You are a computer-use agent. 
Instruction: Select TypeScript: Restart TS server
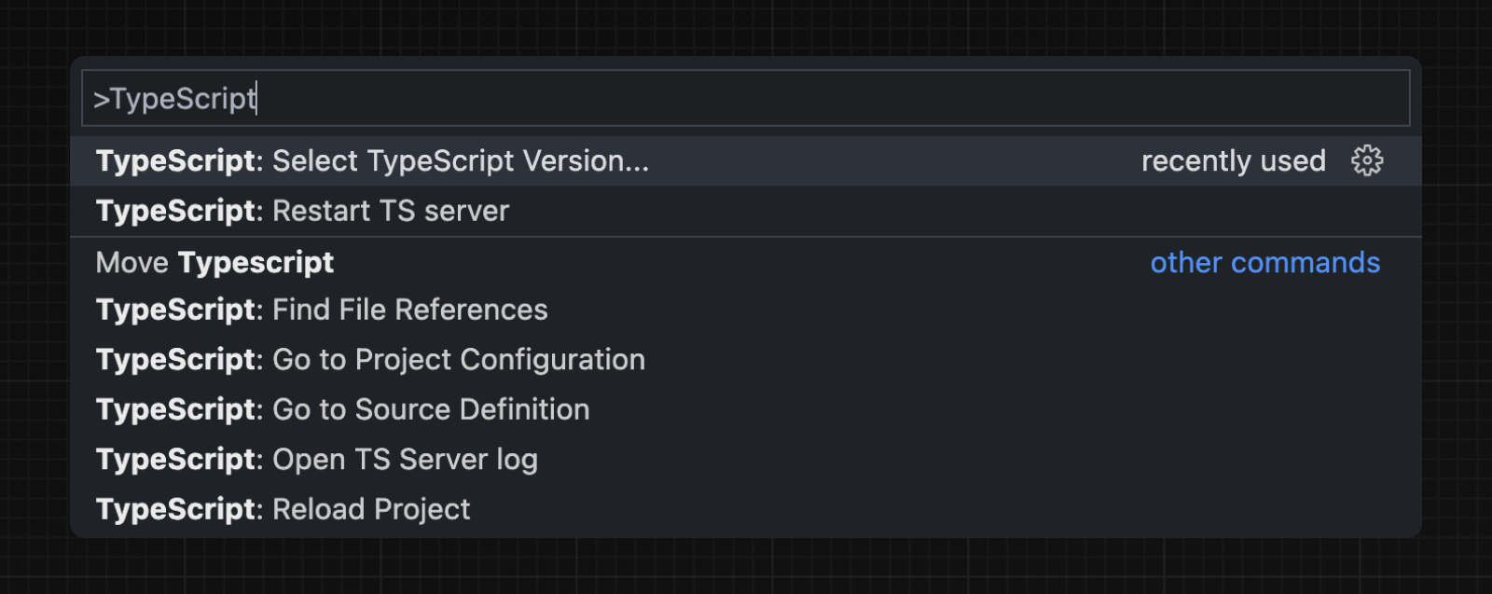click(x=300, y=211)
